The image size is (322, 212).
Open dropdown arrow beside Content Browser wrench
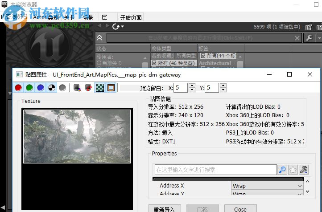pos(319,38)
